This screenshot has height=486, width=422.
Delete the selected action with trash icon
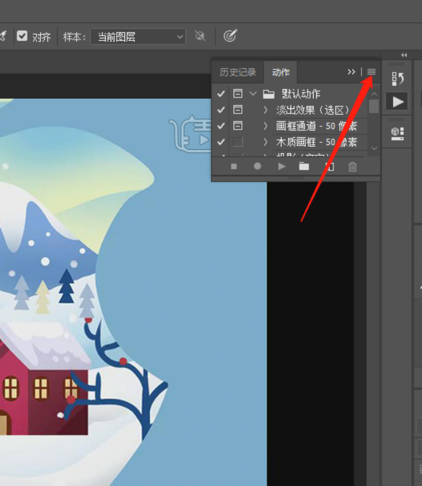tap(352, 167)
